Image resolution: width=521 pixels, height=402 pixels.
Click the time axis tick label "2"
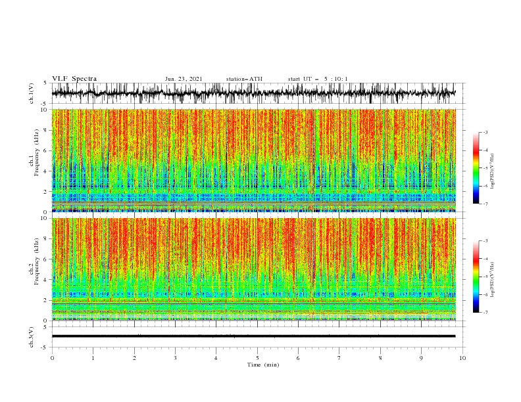134,358
